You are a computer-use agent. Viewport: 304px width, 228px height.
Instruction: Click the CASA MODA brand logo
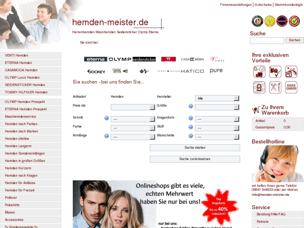point(192,59)
